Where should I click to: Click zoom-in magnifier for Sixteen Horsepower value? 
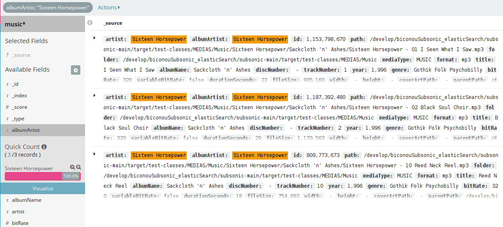tap(73, 167)
